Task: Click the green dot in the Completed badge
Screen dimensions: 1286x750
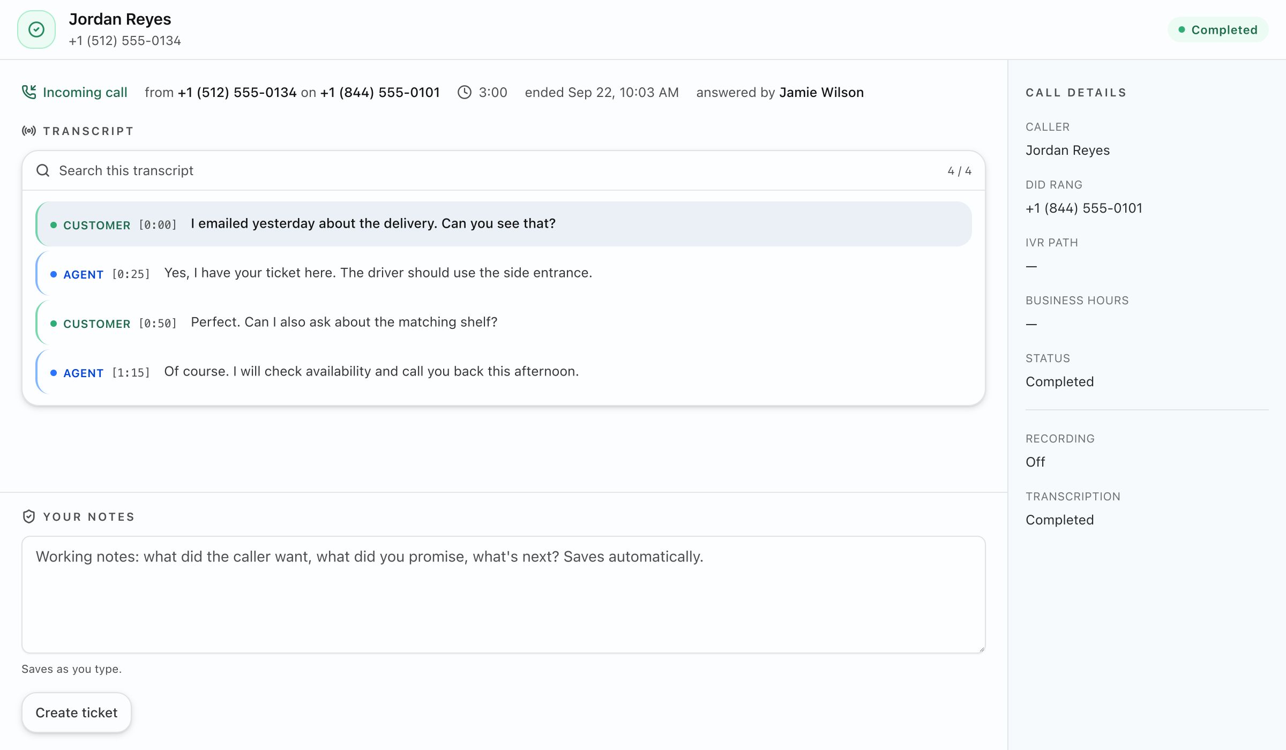Action: click(1182, 29)
